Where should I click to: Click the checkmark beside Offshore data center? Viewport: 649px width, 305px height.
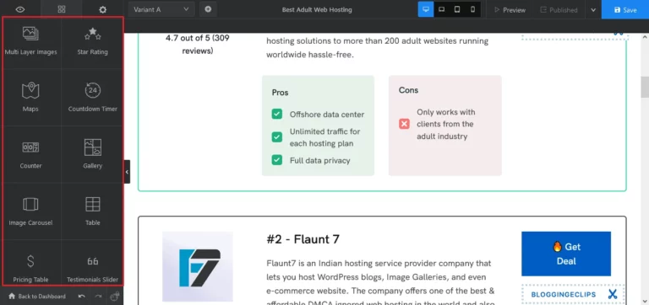(x=277, y=115)
